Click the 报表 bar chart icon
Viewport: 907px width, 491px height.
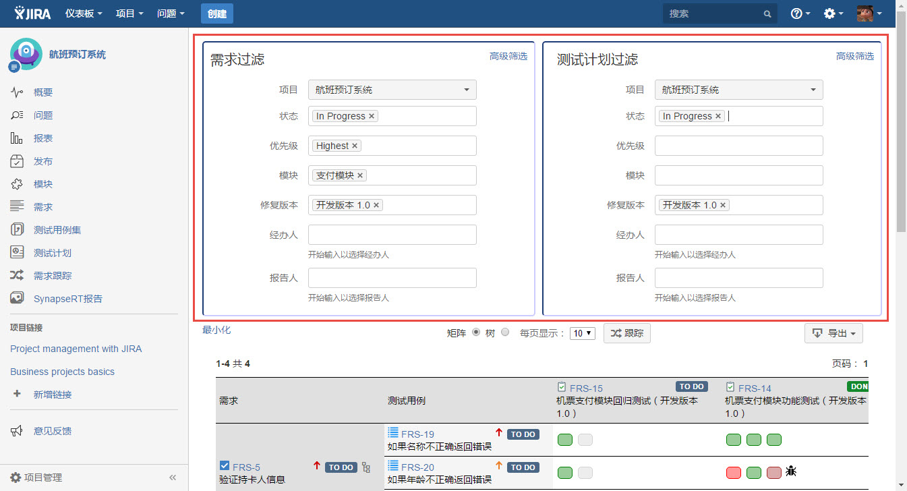17,138
